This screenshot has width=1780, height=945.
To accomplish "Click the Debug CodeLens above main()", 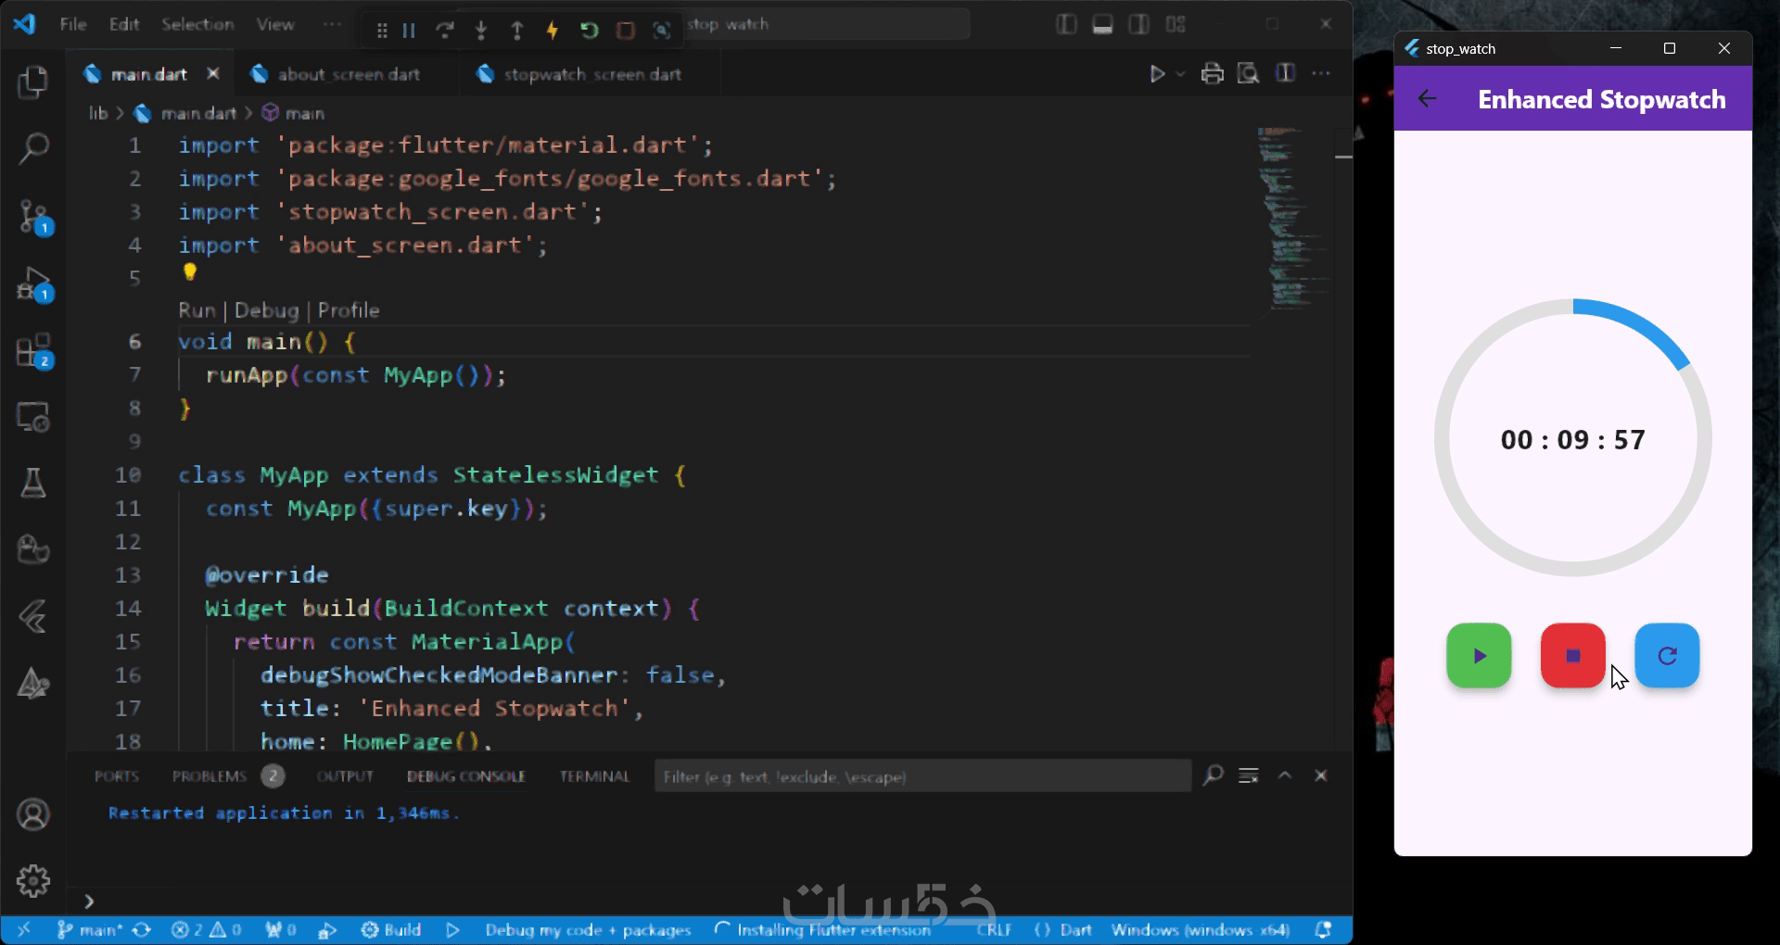I will (267, 310).
